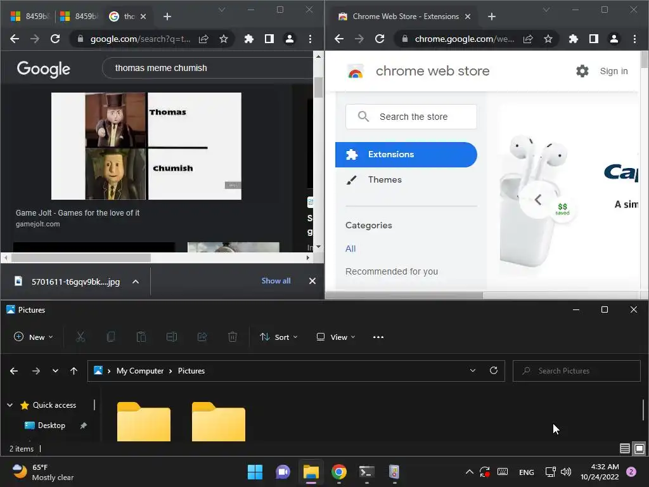The height and width of the screenshot is (487, 649).
Task: Open recent locations chevron in File Explorer
Action: pos(55,370)
